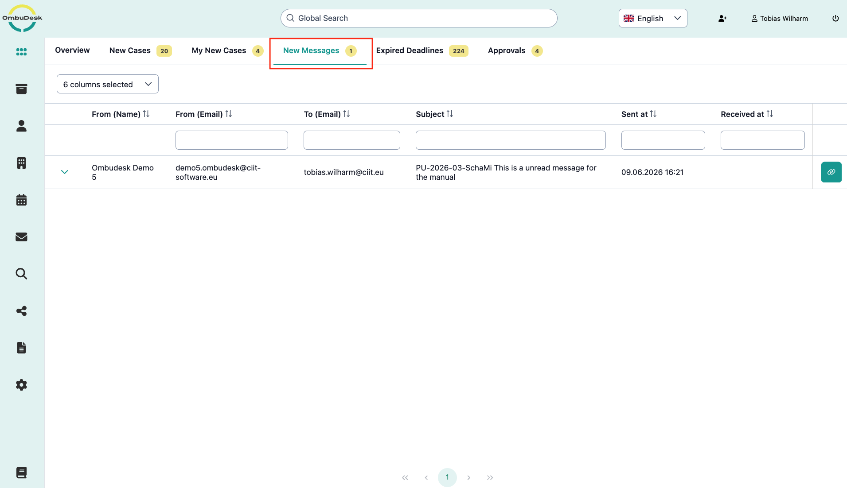Switch to the New Cases tab
Screen dimensions: 847x488
(x=140, y=50)
